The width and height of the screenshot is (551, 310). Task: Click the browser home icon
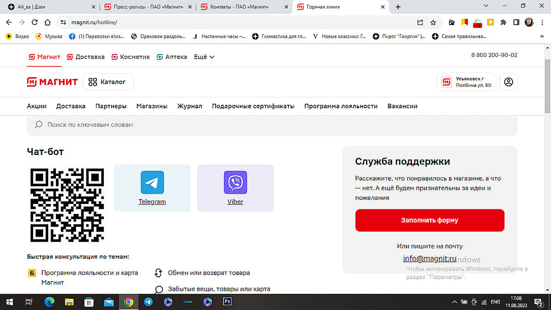click(47, 22)
